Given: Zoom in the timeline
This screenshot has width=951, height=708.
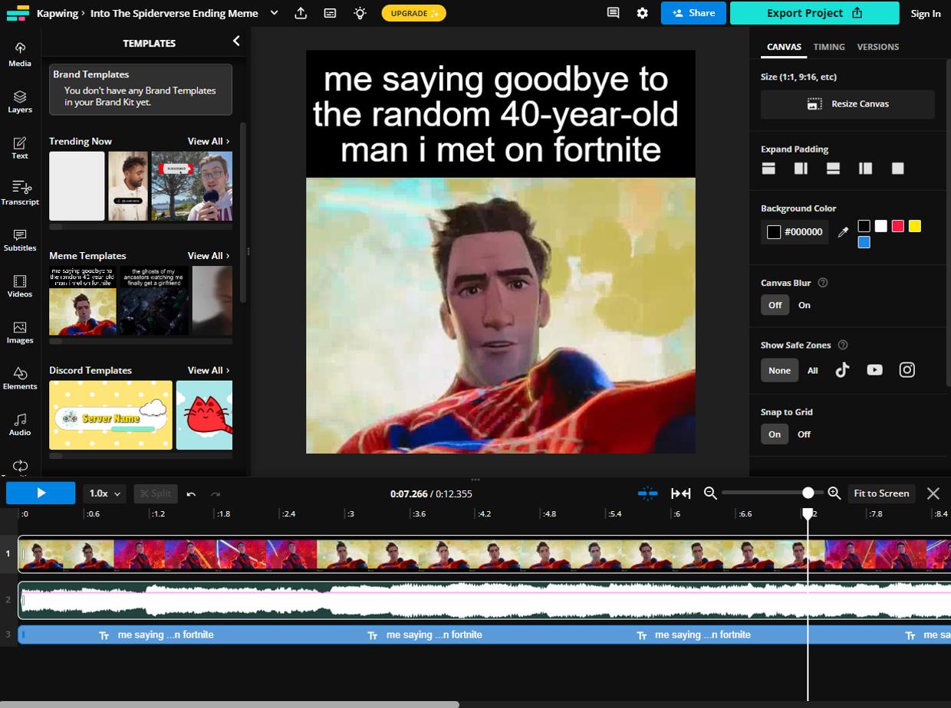Looking at the screenshot, I should tap(834, 493).
